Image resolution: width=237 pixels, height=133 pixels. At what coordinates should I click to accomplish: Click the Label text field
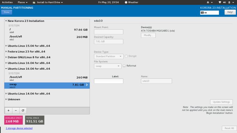point(108,81)
